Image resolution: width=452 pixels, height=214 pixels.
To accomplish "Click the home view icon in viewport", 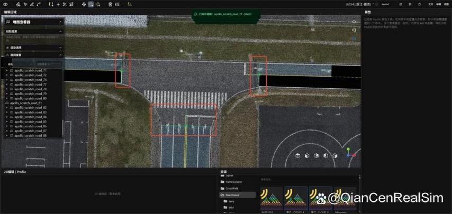I will [x=354, y=22].
